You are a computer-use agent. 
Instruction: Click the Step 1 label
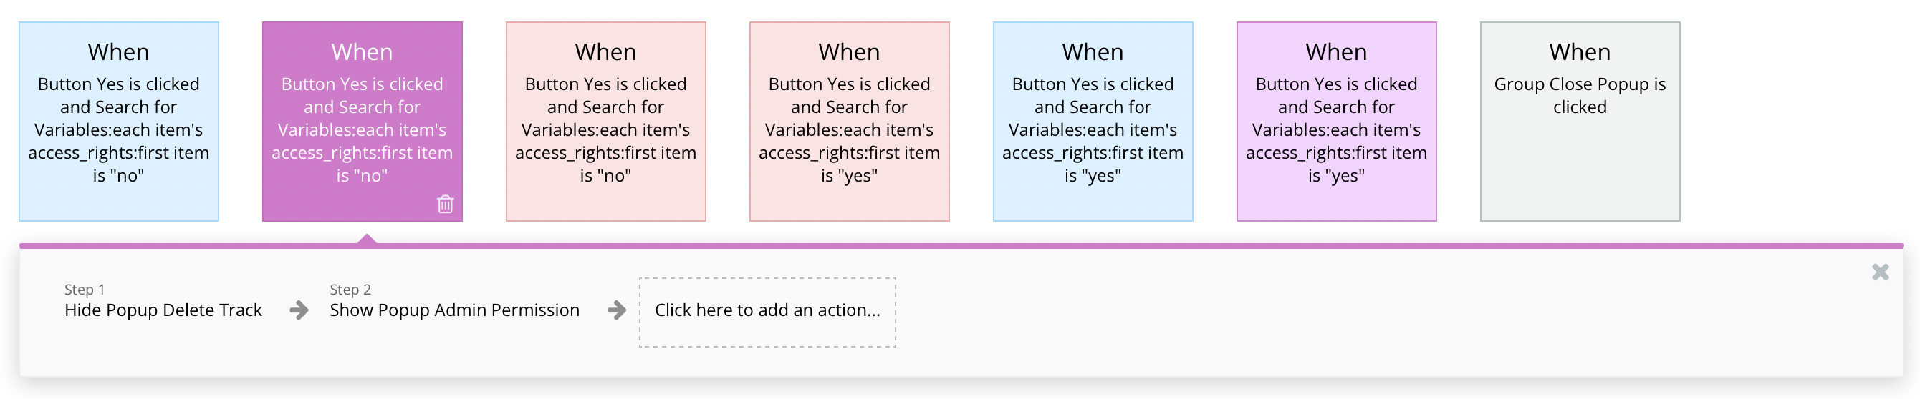point(85,289)
